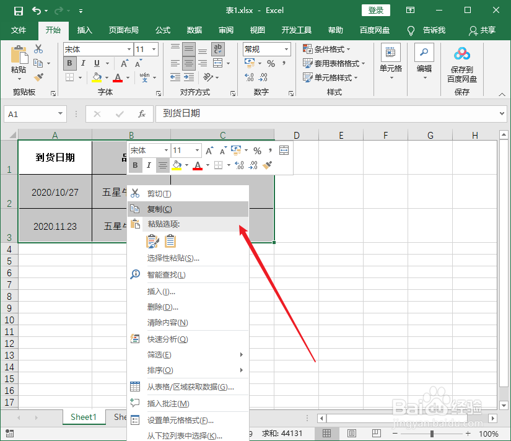Open ribbon font size dropdown
This screenshot has width=511, height=441.
tap(154, 49)
